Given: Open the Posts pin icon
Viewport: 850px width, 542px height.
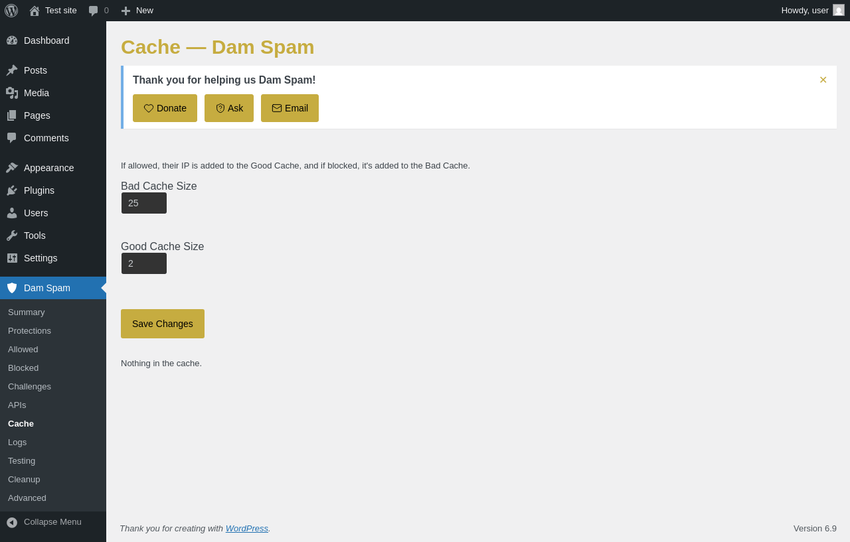Looking at the screenshot, I should pyautogui.click(x=12, y=70).
